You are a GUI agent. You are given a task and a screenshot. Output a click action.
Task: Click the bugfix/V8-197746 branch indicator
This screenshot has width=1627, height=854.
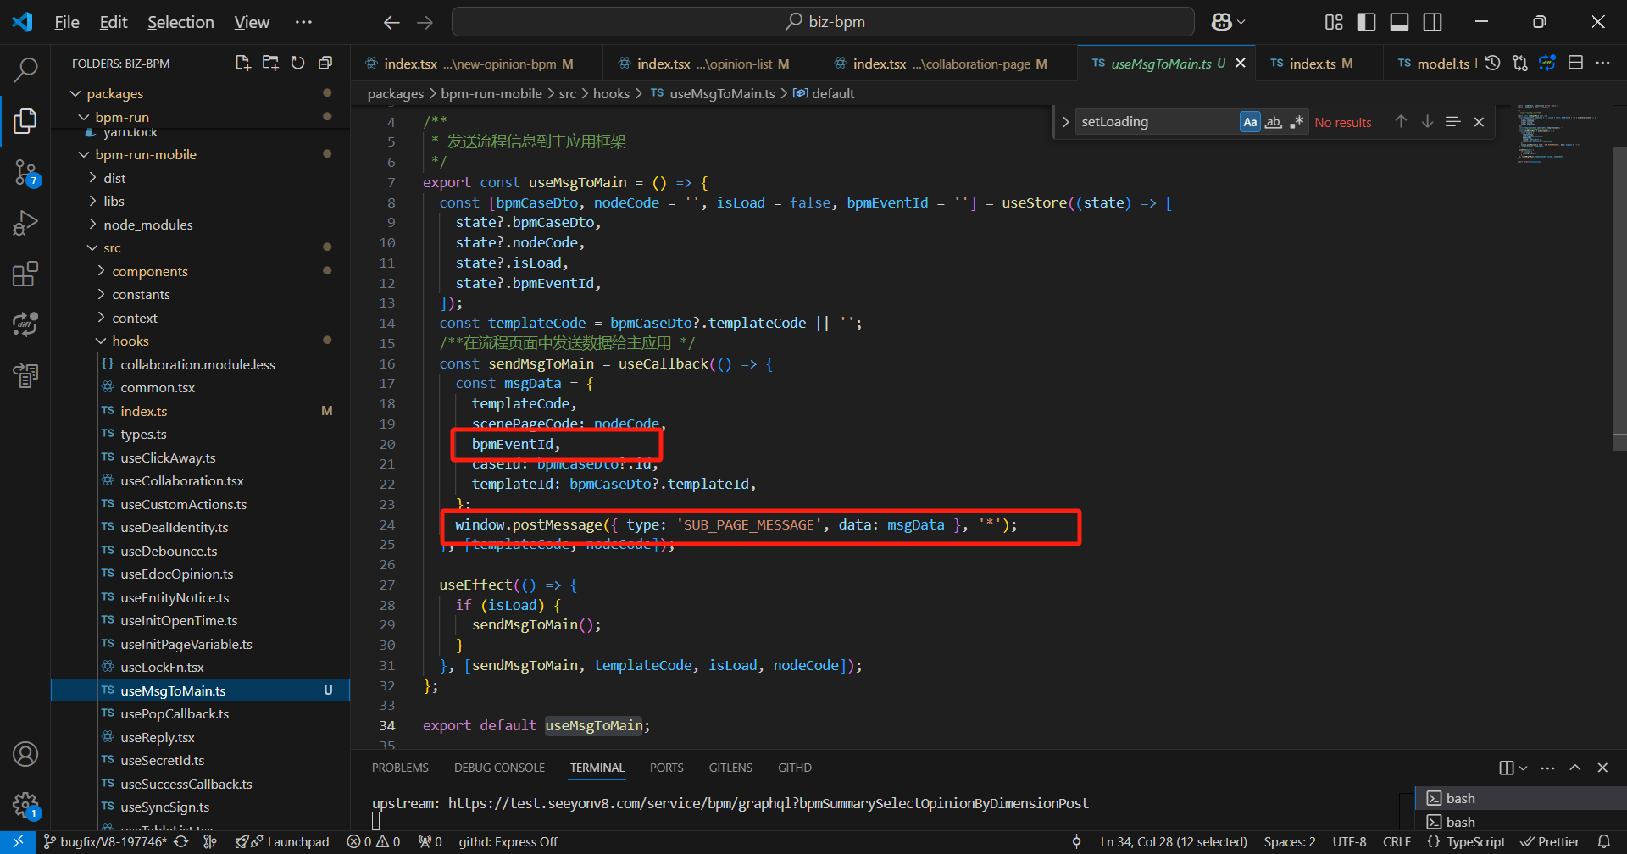(113, 841)
